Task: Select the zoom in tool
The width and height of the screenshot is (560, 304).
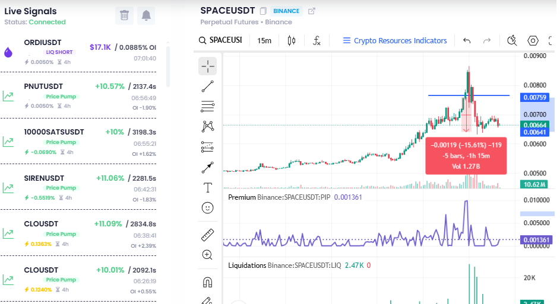Action: point(207,254)
